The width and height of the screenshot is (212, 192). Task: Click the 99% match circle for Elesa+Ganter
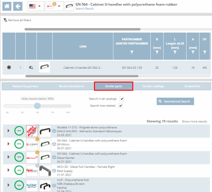click(x=19, y=157)
